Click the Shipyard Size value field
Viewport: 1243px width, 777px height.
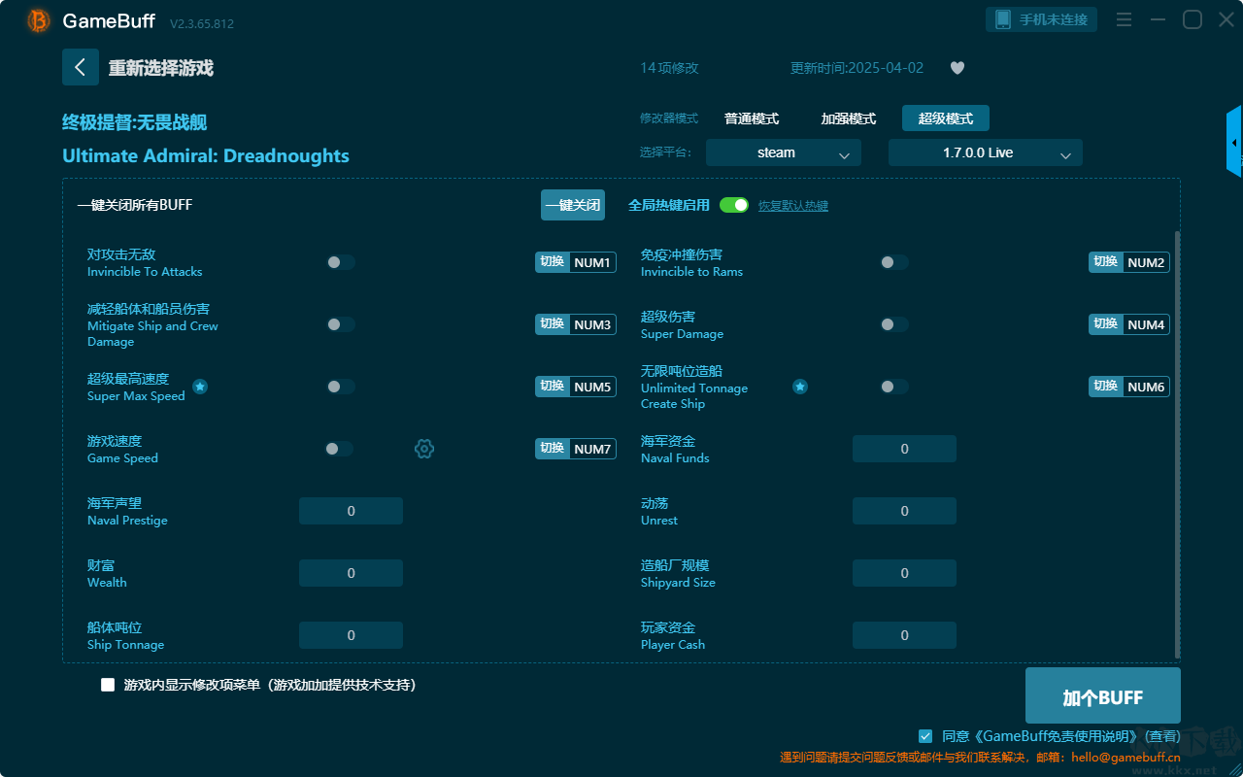tap(904, 573)
